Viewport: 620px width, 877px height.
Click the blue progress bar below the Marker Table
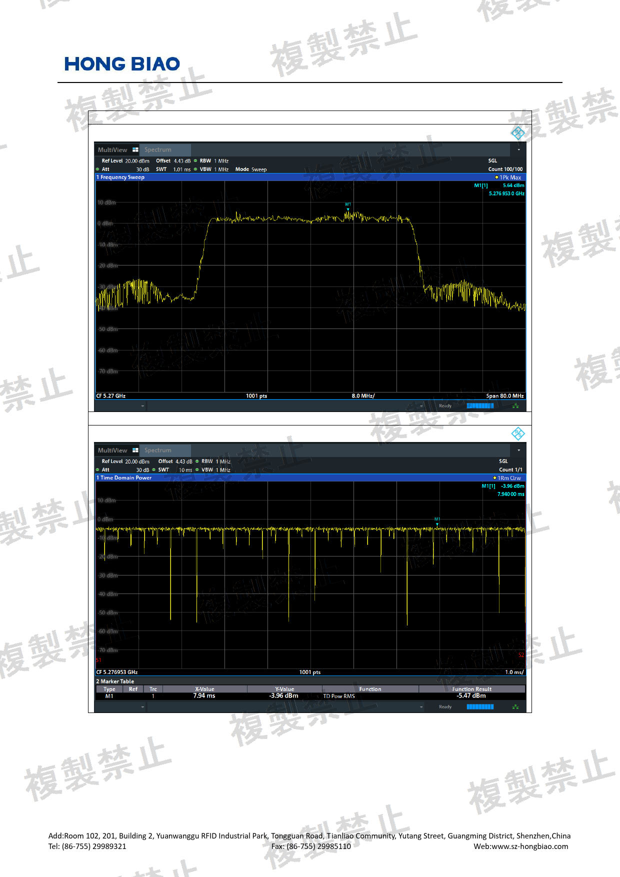point(480,706)
